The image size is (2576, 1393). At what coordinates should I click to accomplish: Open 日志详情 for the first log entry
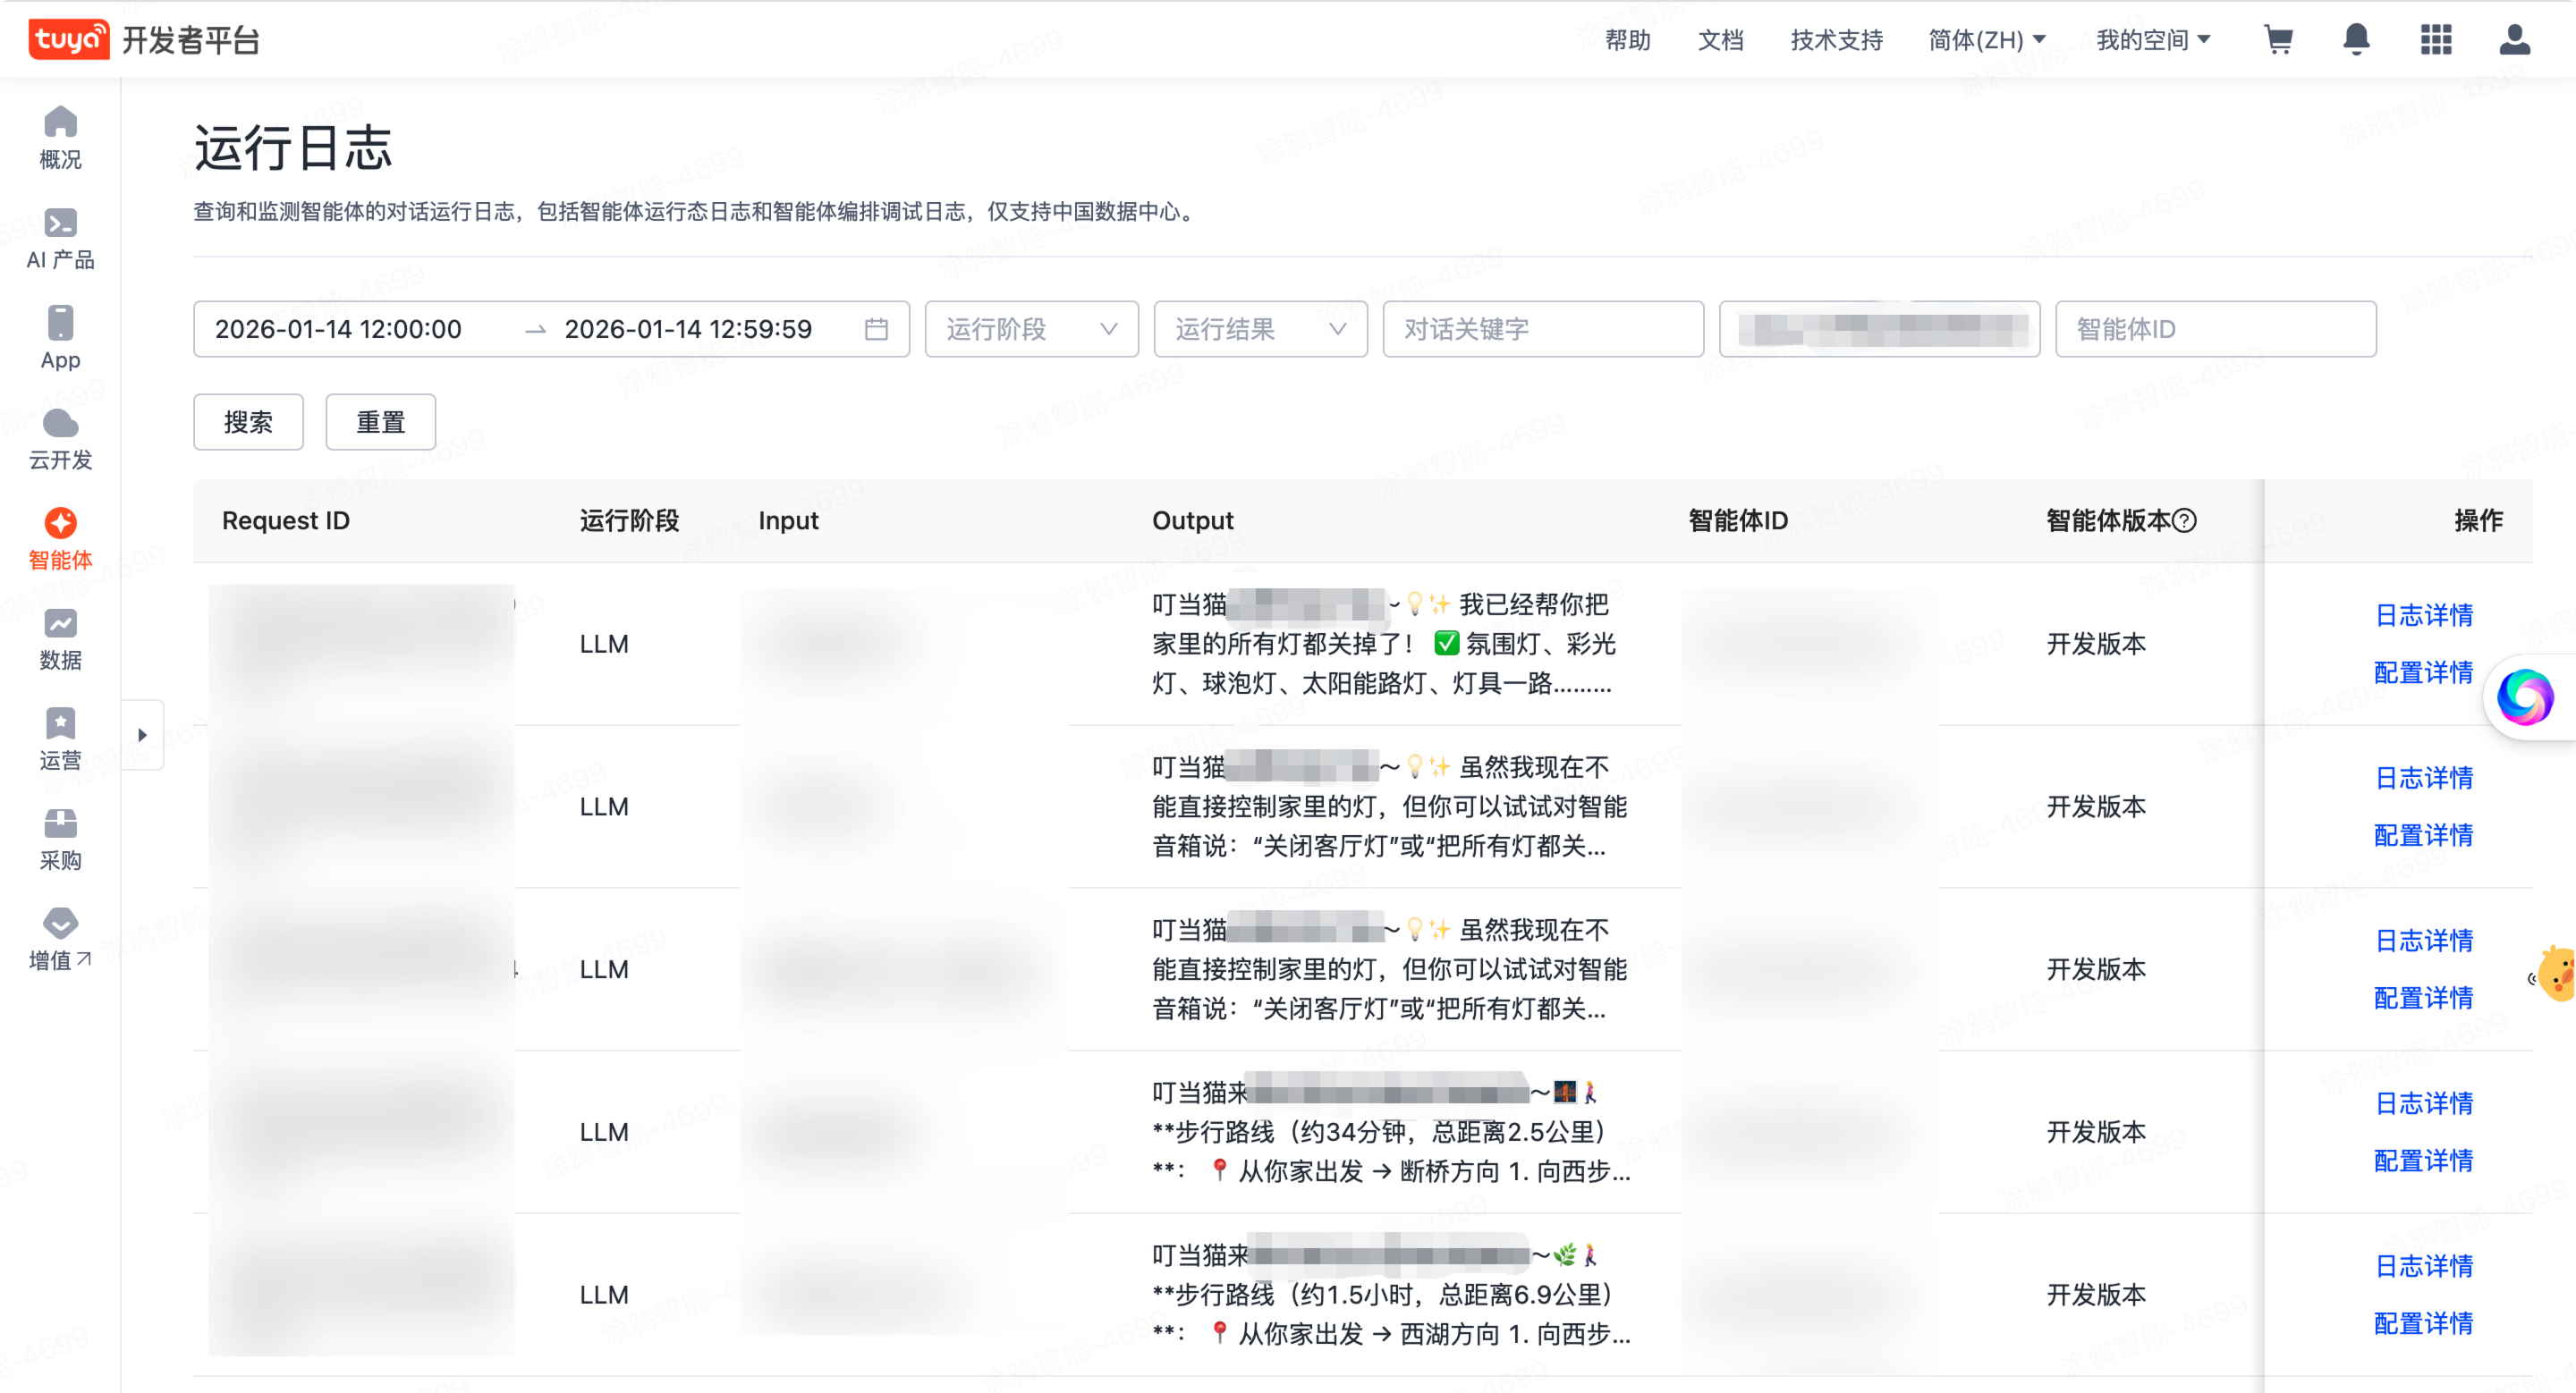pos(2424,614)
